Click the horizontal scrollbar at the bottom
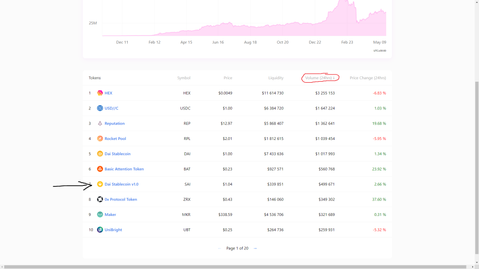Image resolution: width=479 pixels, height=269 pixels. point(235,267)
